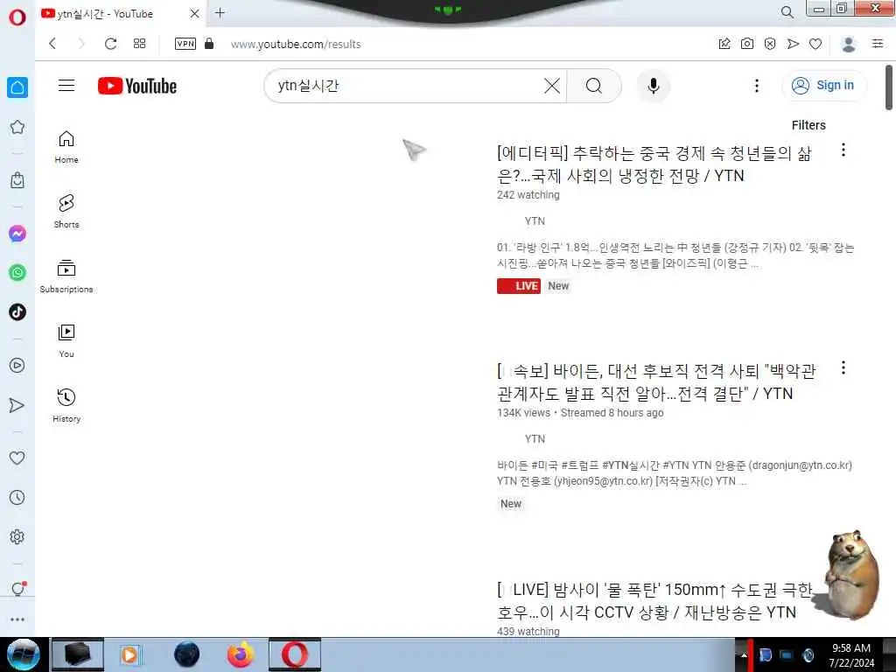Open three-dots sidebar setup menu
The width and height of the screenshot is (896, 672).
[17, 619]
